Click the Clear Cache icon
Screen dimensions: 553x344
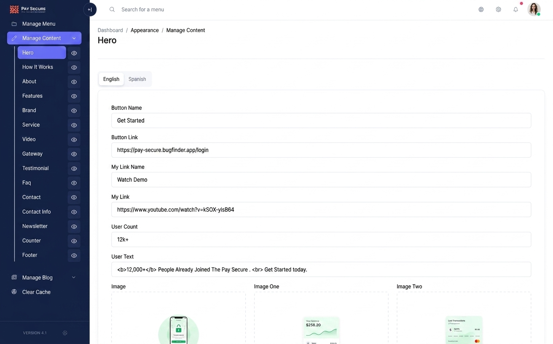(14, 292)
